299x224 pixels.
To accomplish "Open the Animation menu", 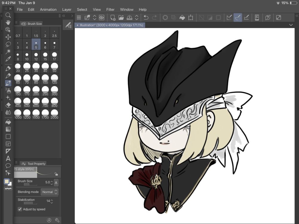I will coord(48,10).
